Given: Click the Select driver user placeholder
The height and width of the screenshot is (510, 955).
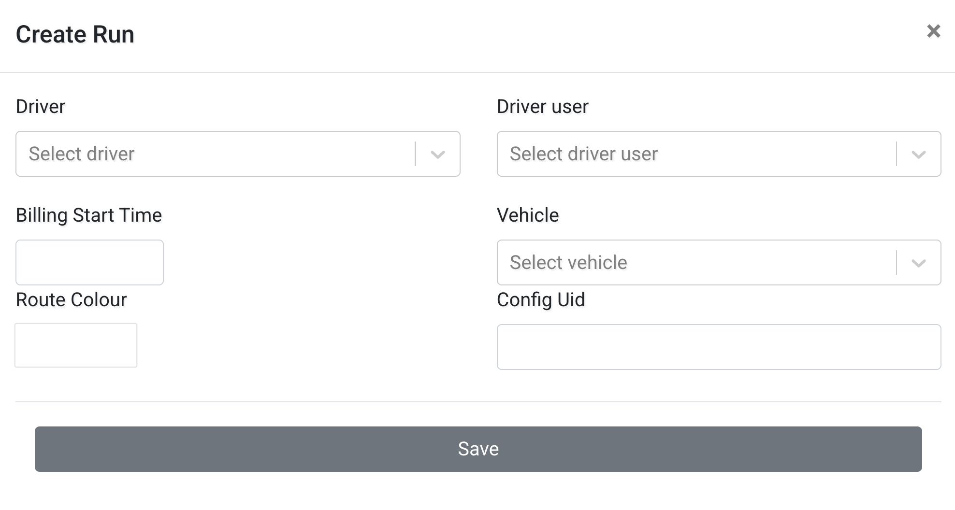Looking at the screenshot, I should point(583,154).
